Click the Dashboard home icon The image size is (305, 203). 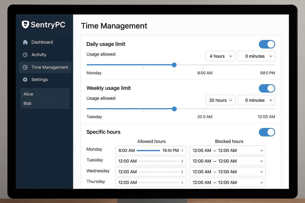point(25,42)
